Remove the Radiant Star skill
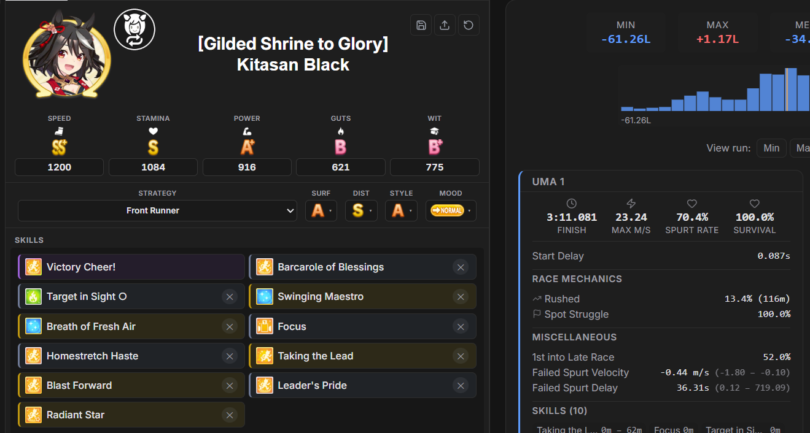The height and width of the screenshot is (433, 810). pyautogui.click(x=230, y=415)
